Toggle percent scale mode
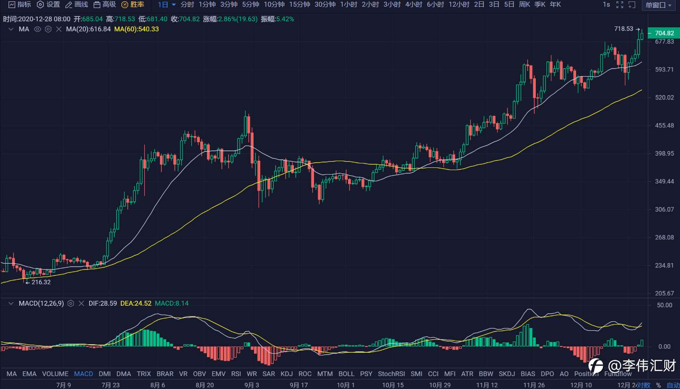680x389 pixels. pos(658,385)
